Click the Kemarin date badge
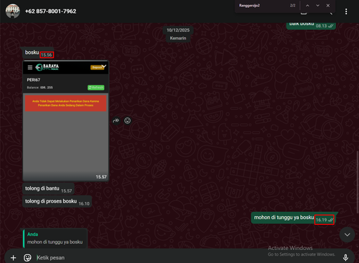 click(x=178, y=38)
